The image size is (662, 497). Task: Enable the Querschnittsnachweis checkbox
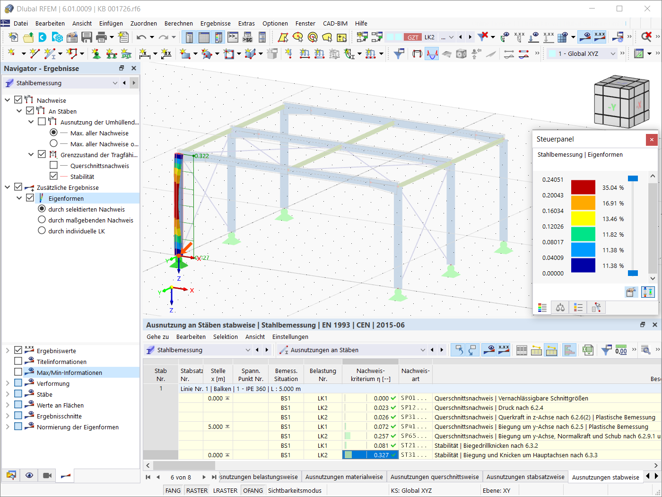coord(53,165)
